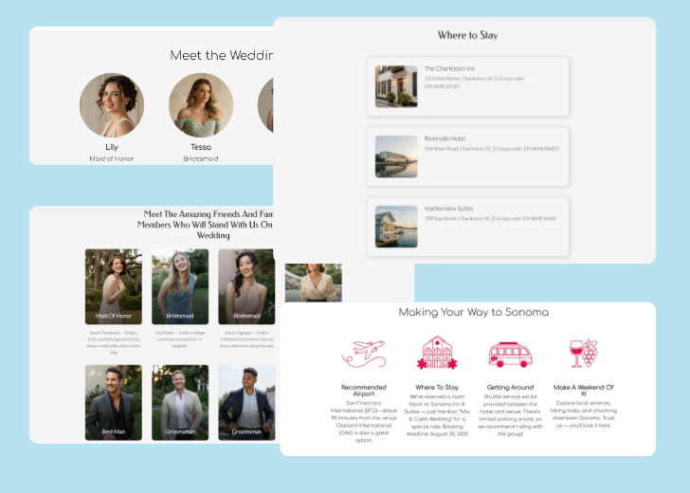Click the Riverside Hotel photo thumbnail

(396, 156)
